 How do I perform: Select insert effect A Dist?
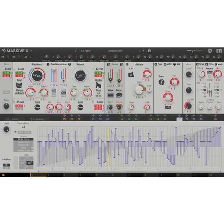click(x=158, y=64)
